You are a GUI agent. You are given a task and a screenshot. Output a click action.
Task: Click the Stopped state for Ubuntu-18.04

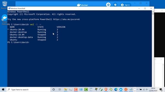(42, 35)
